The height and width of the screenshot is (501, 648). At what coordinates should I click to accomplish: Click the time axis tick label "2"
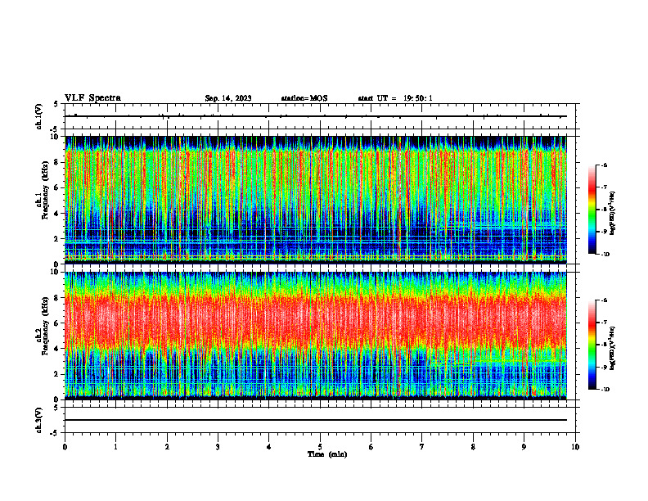[x=167, y=447]
